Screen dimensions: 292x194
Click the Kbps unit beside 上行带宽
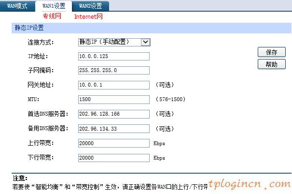[x=159, y=143]
